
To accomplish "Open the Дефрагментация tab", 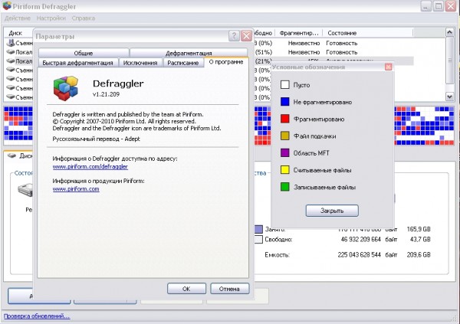I will click(189, 53).
